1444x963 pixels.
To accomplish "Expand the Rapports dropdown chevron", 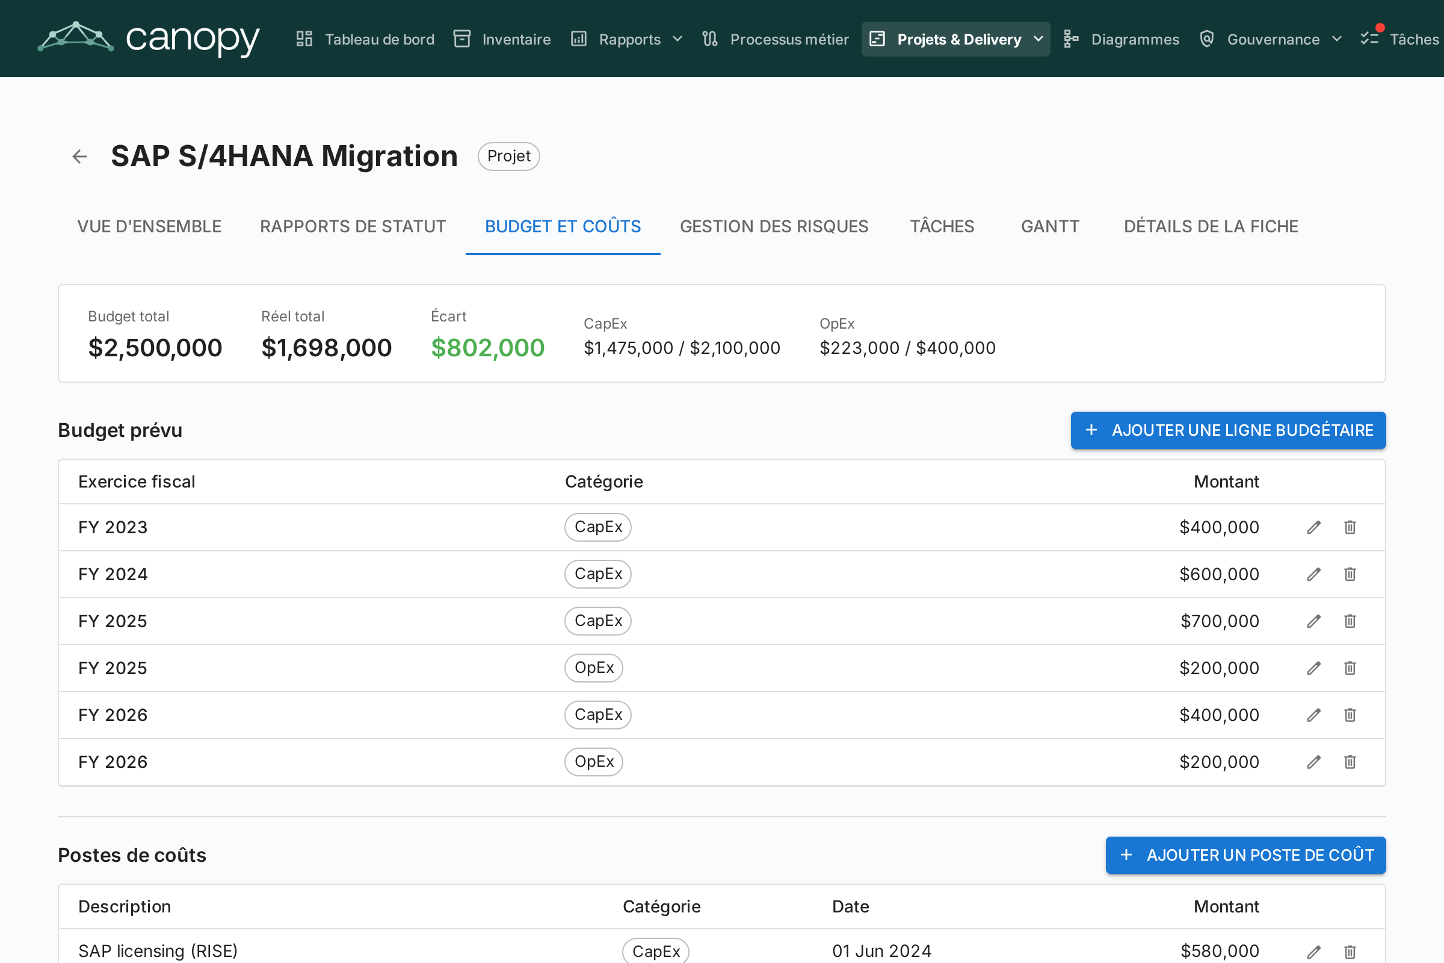I will (x=678, y=39).
